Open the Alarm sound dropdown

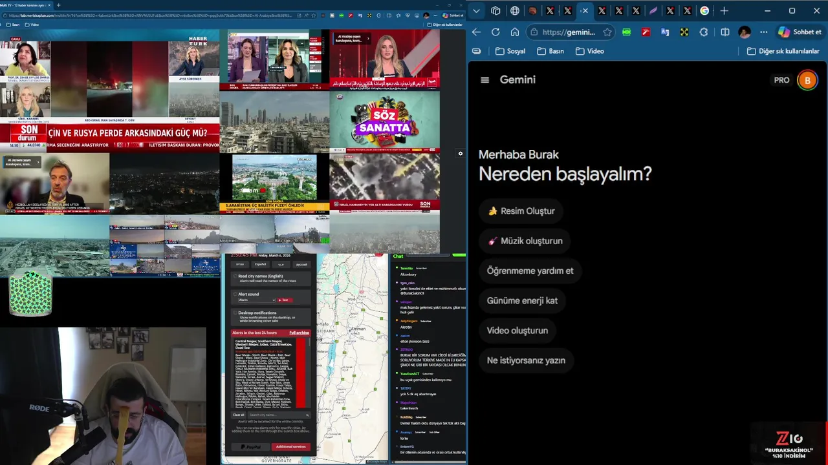coord(257,300)
